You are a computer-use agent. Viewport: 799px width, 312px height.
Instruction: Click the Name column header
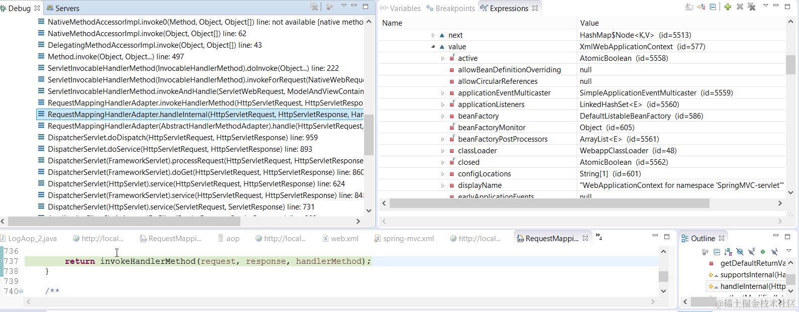coord(478,23)
